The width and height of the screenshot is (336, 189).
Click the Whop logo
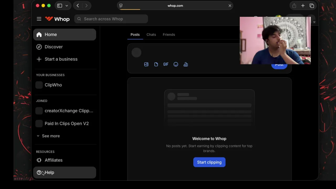coord(57,19)
